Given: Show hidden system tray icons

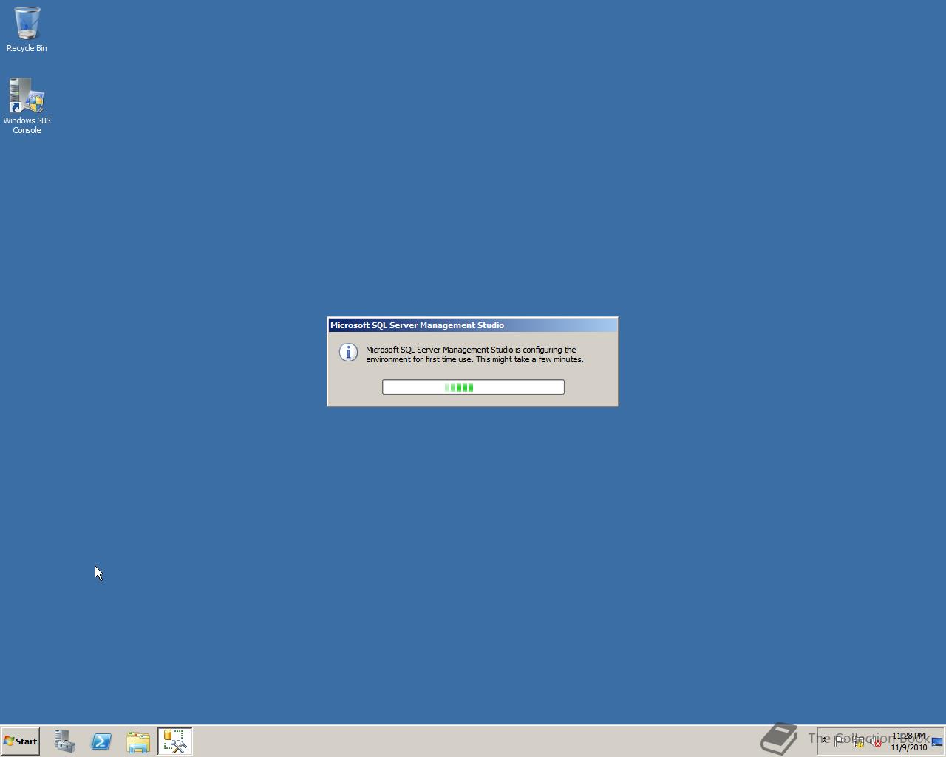Looking at the screenshot, I should (x=825, y=741).
